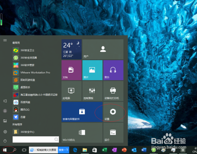Open the 控制面板 tile
The width and height of the screenshot is (197, 154).
point(93,91)
